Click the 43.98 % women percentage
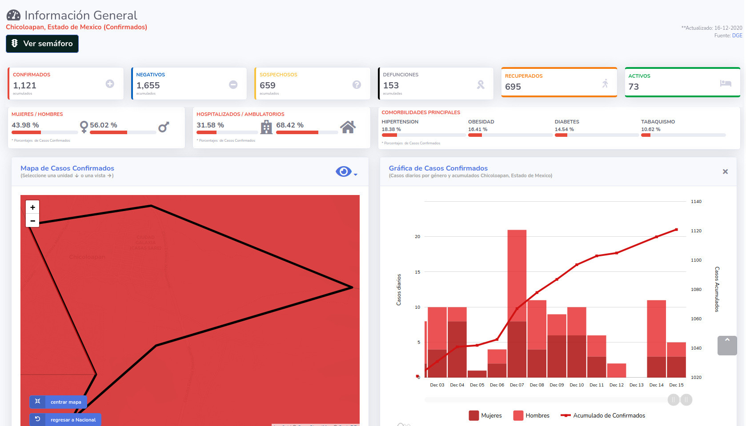The width and height of the screenshot is (746, 426). coord(25,125)
